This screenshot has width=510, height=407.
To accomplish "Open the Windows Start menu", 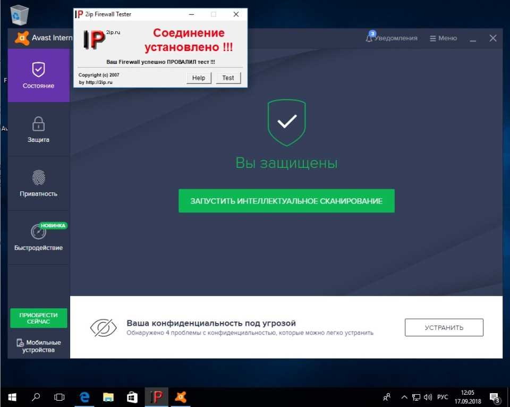I will click(x=12, y=397).
